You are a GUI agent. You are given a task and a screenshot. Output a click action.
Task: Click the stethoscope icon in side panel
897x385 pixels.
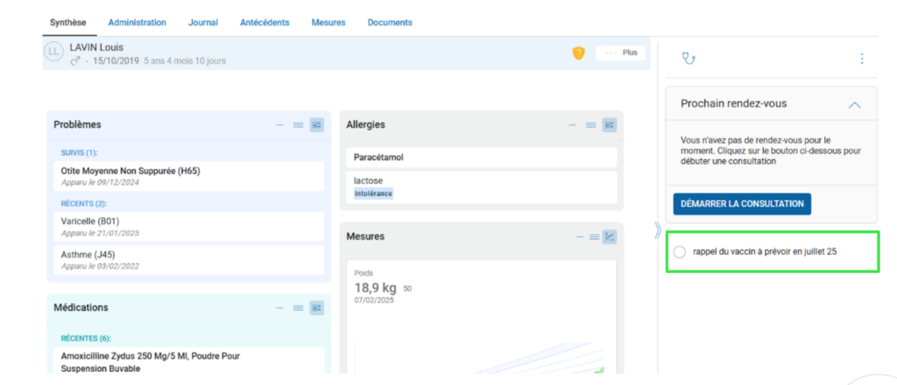tap(689, 59)
